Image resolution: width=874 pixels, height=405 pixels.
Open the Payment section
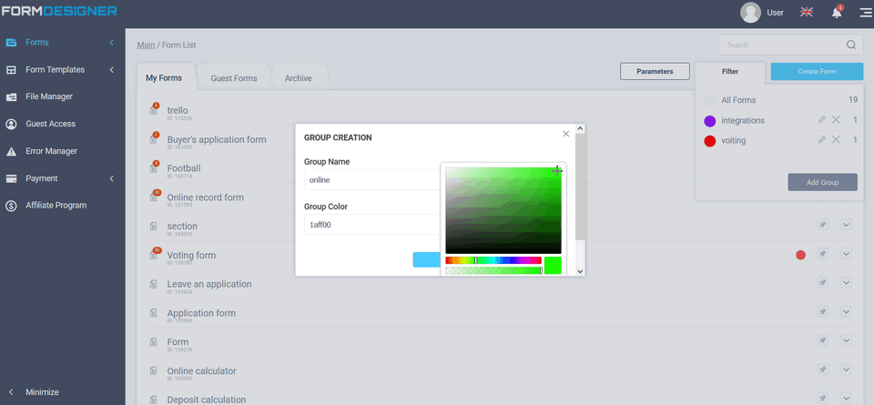pyautogui.click(x=41, y=178)
